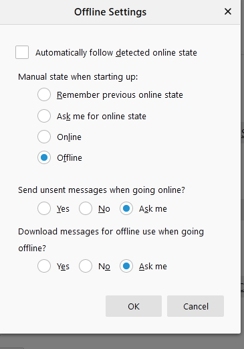This screenshot has width=244, height=349.
Task: Select the Offline startup state radio
Action: 44,157
